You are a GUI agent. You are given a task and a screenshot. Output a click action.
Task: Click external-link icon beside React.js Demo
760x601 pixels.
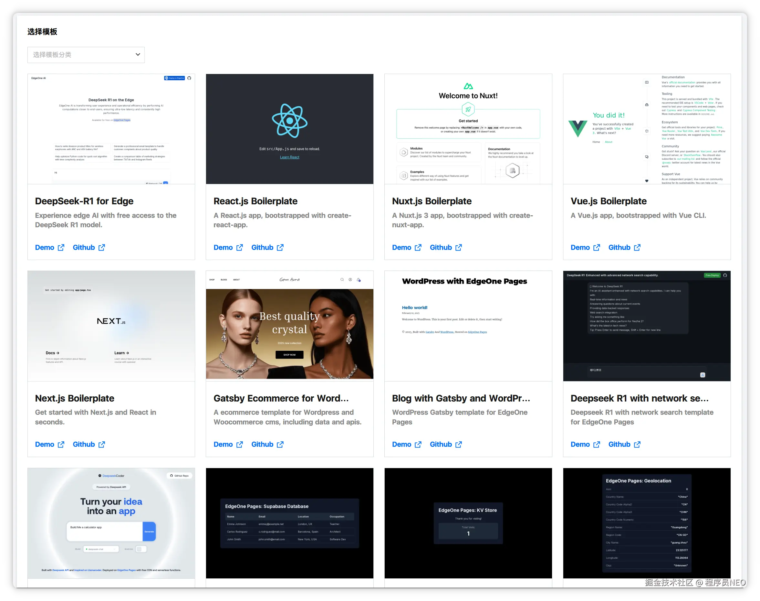239,247
